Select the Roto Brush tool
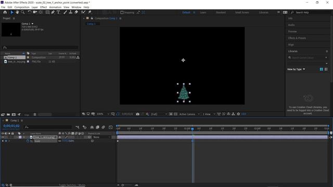The width and height of the screenshot is (333, 187). pos(83,12)
